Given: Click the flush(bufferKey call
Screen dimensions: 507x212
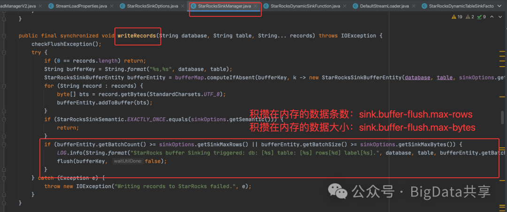Looking at the screenshot, I should tap(82, 161).
